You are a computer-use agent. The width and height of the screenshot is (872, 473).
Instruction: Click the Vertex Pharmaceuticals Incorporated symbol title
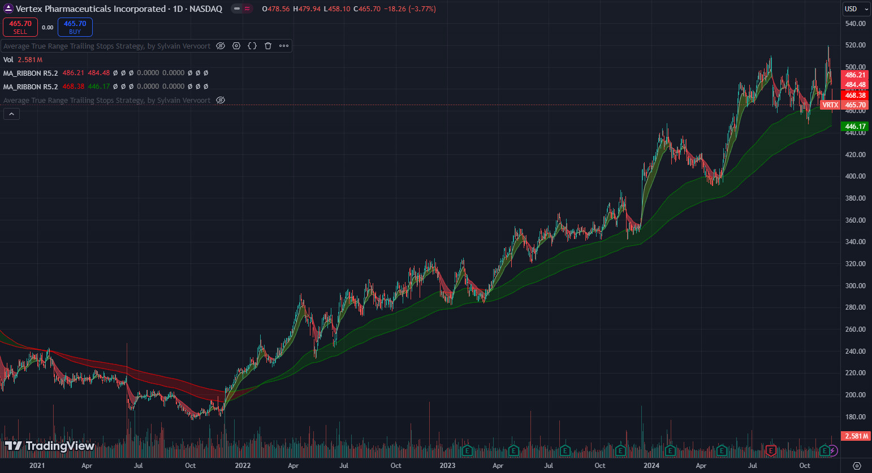(x=90, y=8)
